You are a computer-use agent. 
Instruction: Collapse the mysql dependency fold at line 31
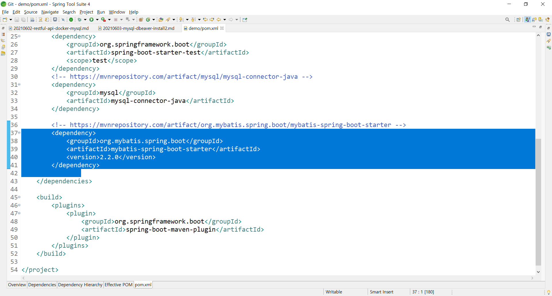point(19,84)
